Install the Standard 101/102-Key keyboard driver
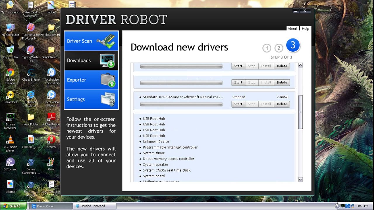The height and width of the screenshot is (210, 374). point(266,104)
